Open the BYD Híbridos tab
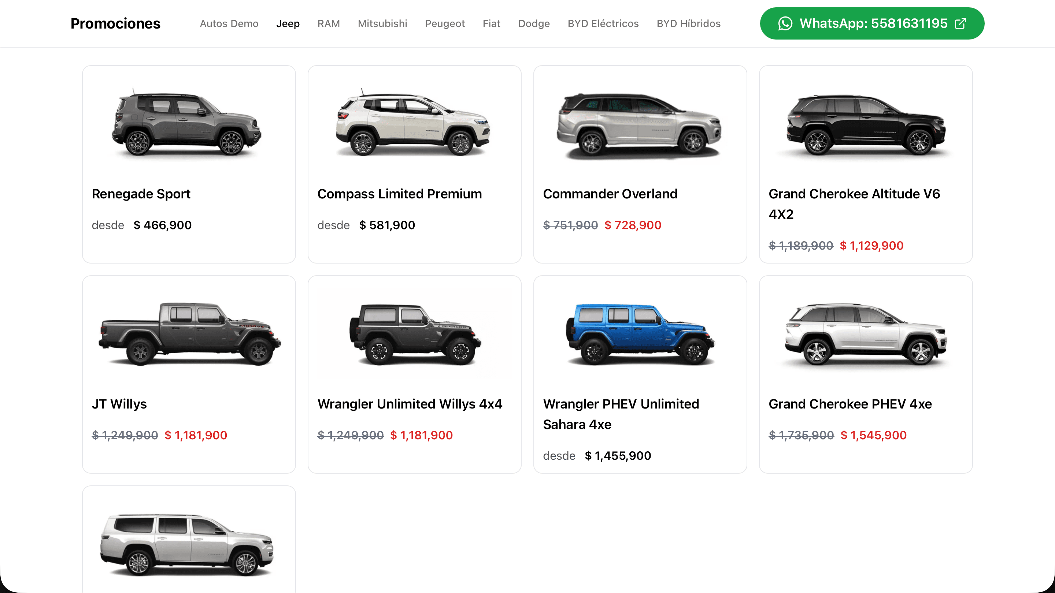The width and height of the screenshot is (1055, 593). (x=688, y=23)
